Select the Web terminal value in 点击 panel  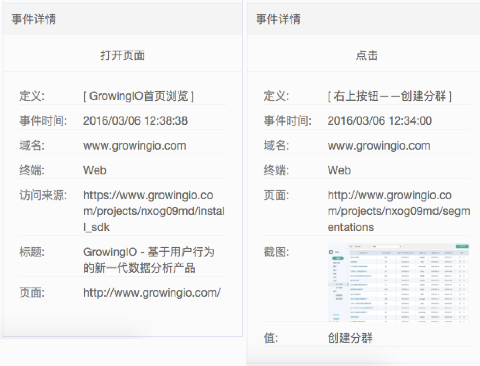pos(339,170)
